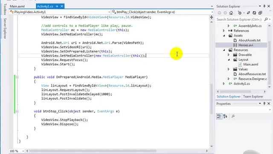Collapse the btnStop_Click method outline
The height and width of the screenshot is (154, 273).
17,111
